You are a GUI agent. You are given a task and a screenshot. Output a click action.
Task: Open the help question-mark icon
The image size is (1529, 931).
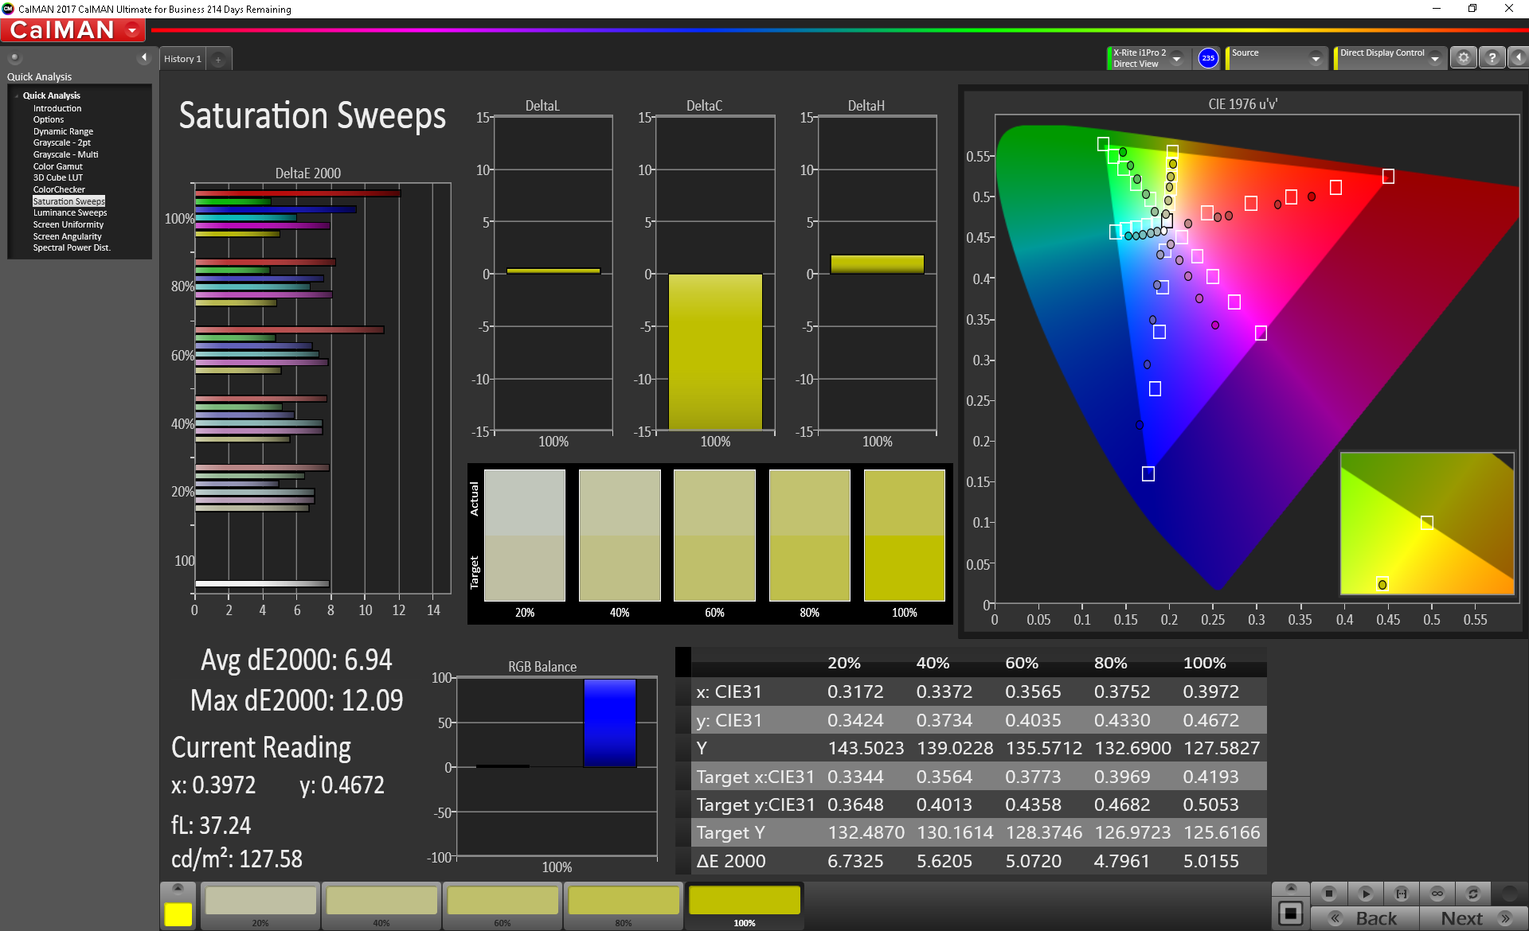tap(1492, 58)
